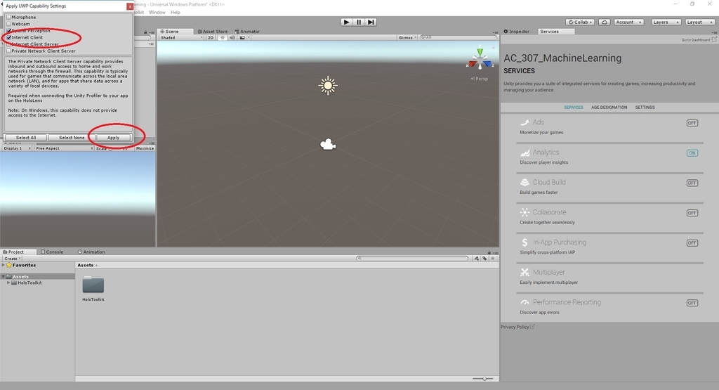
Task: Toggle the Cloud Build OFF switch
Action: tap(692, 183)
